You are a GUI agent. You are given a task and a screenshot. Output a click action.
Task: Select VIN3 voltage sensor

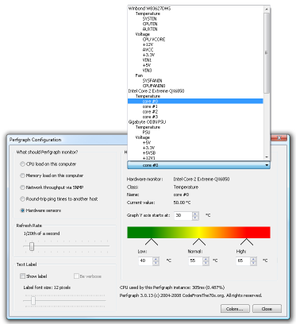[147, 71]
